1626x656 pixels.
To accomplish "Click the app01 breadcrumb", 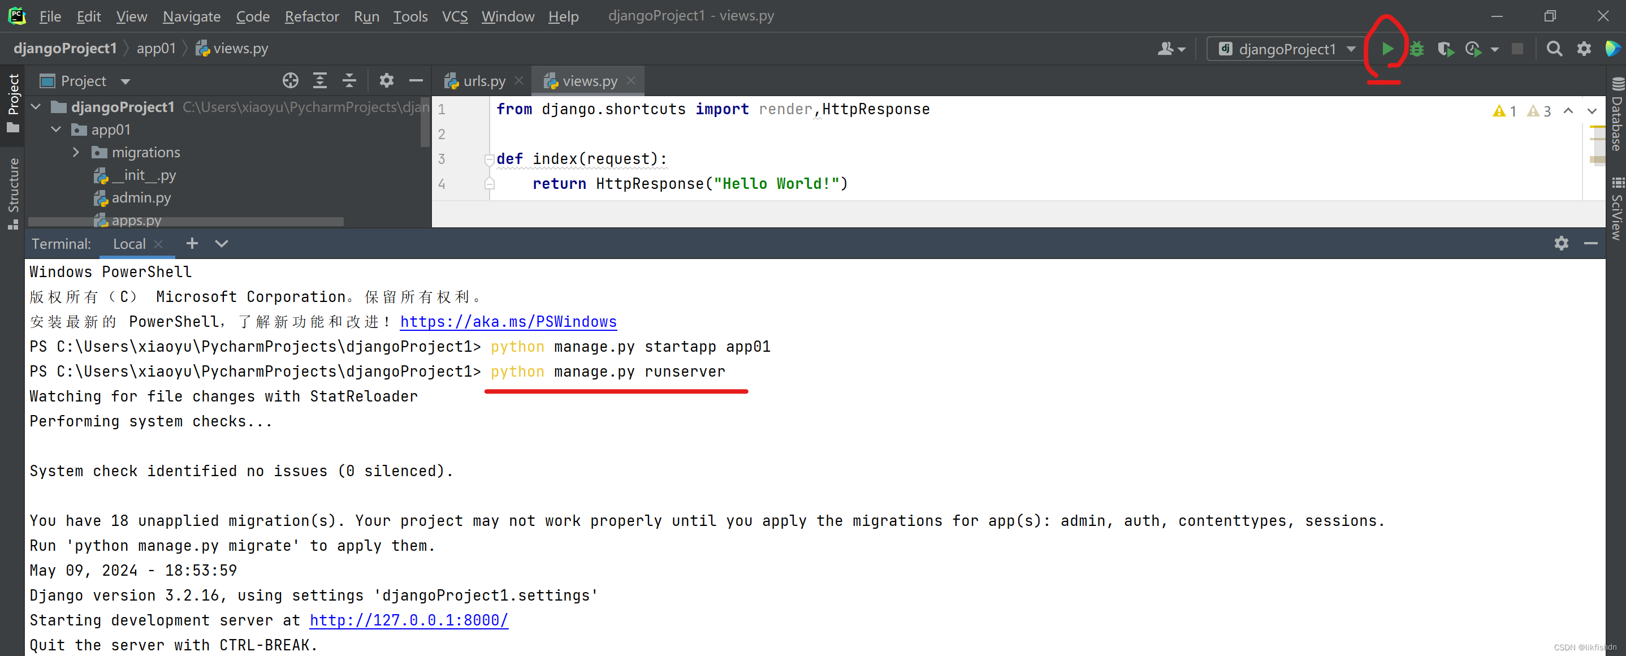I will coord(156,48).
